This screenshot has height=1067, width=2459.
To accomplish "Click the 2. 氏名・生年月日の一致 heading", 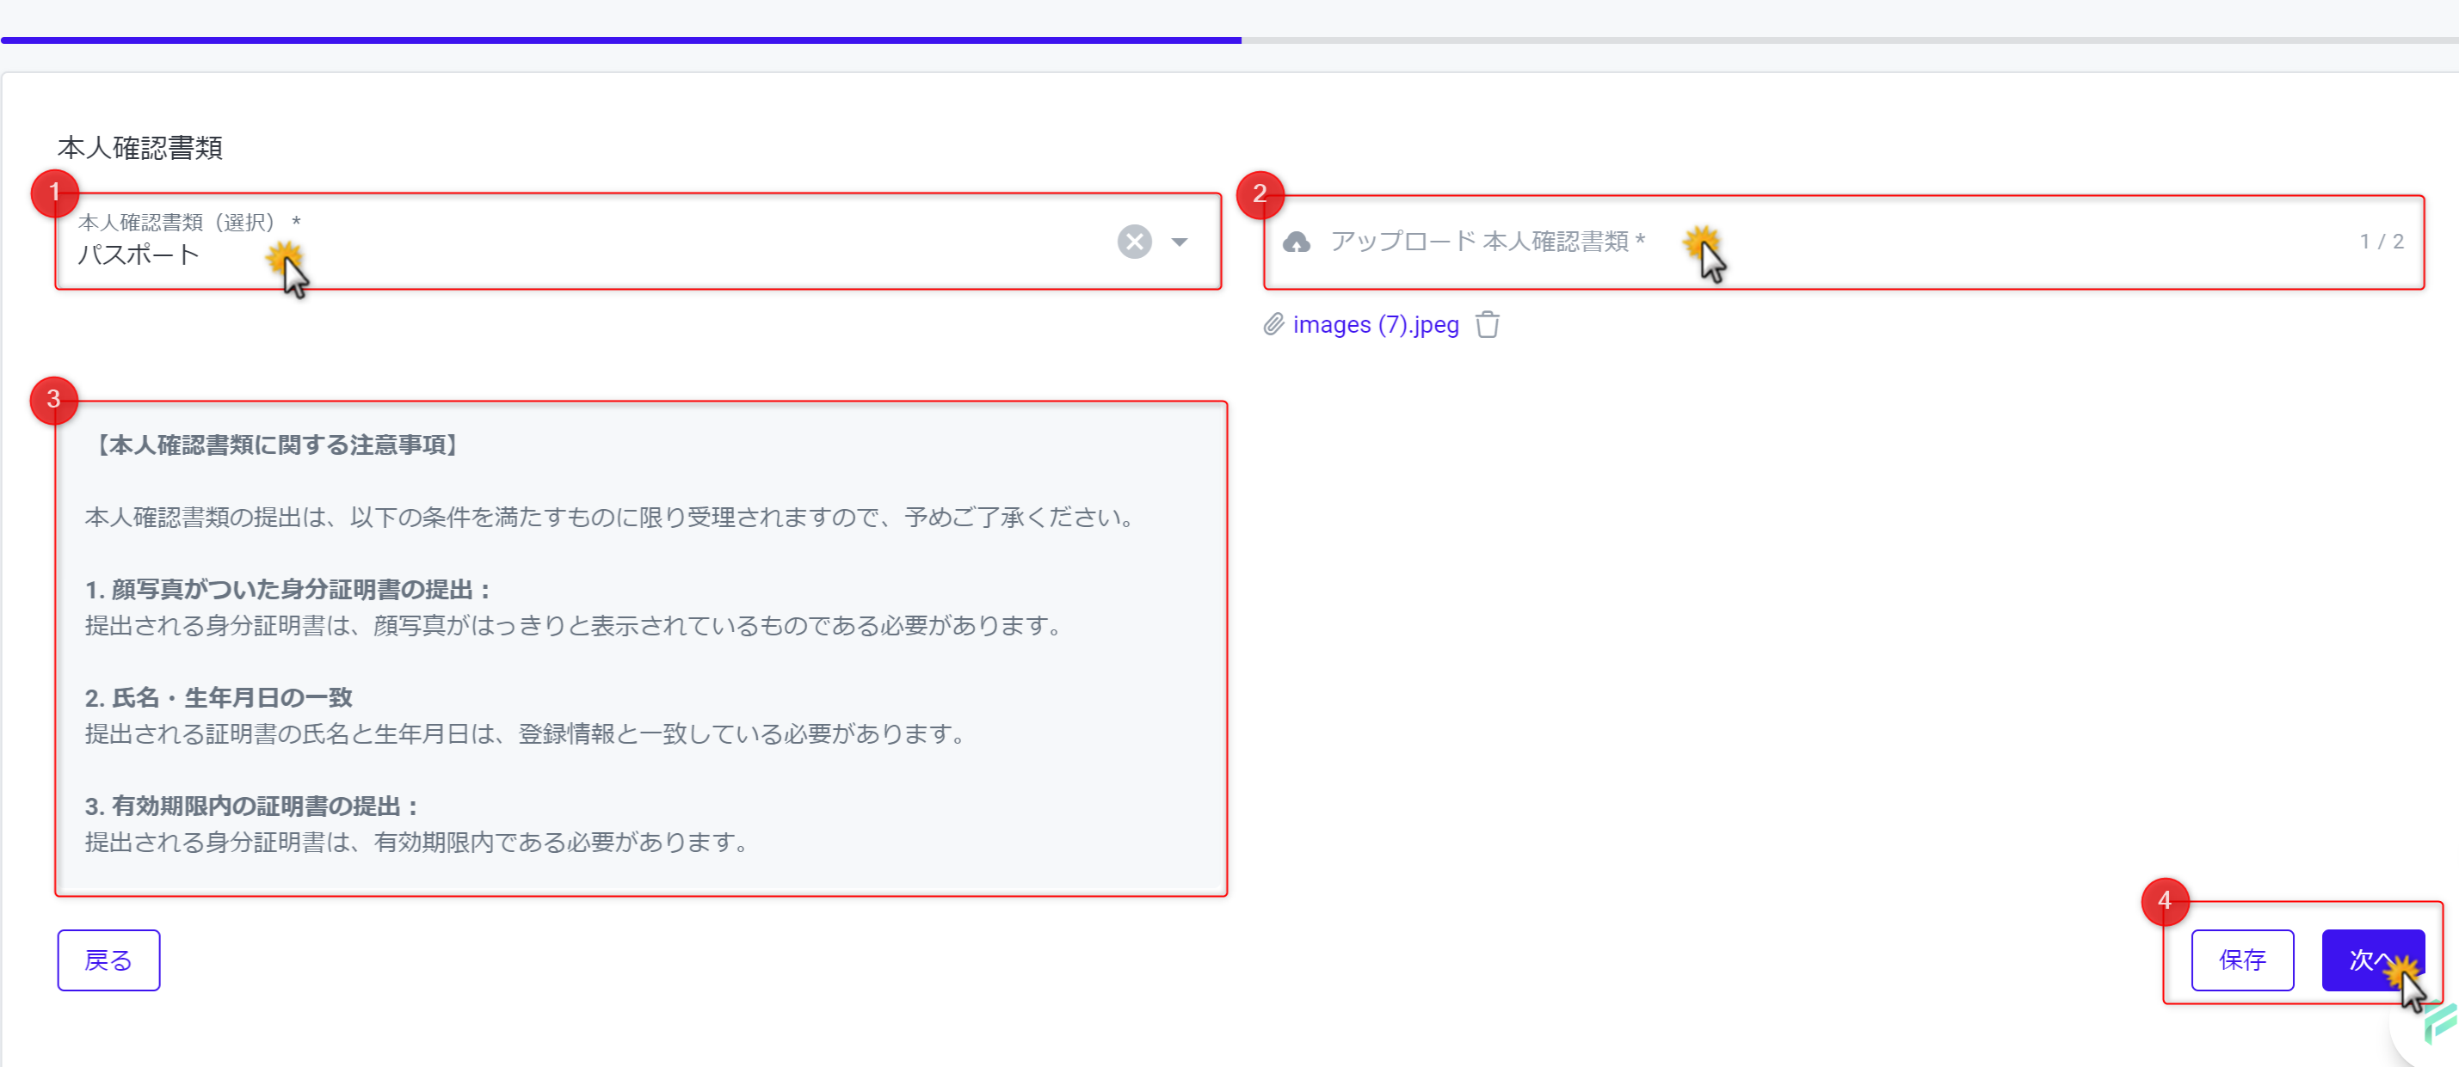I will (219, 698).
